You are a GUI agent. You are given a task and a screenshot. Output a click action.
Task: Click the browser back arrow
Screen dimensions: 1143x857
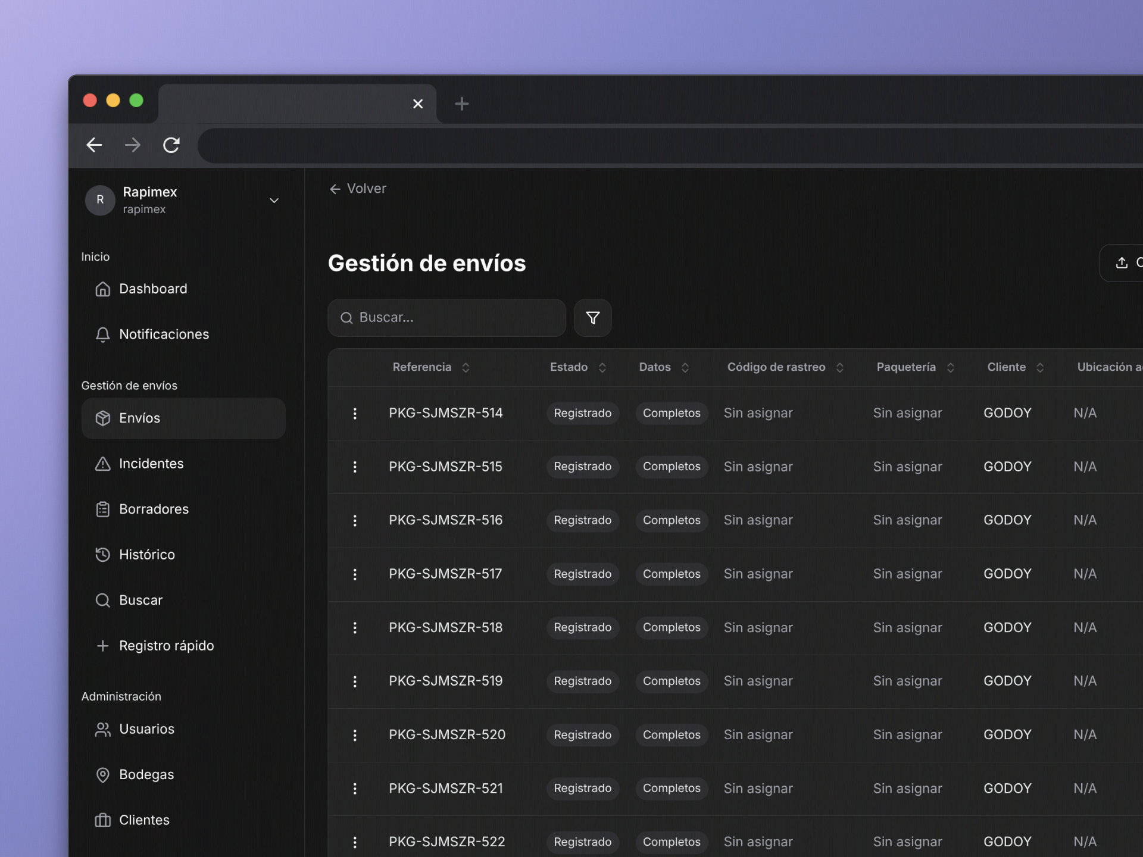point(94,145)
